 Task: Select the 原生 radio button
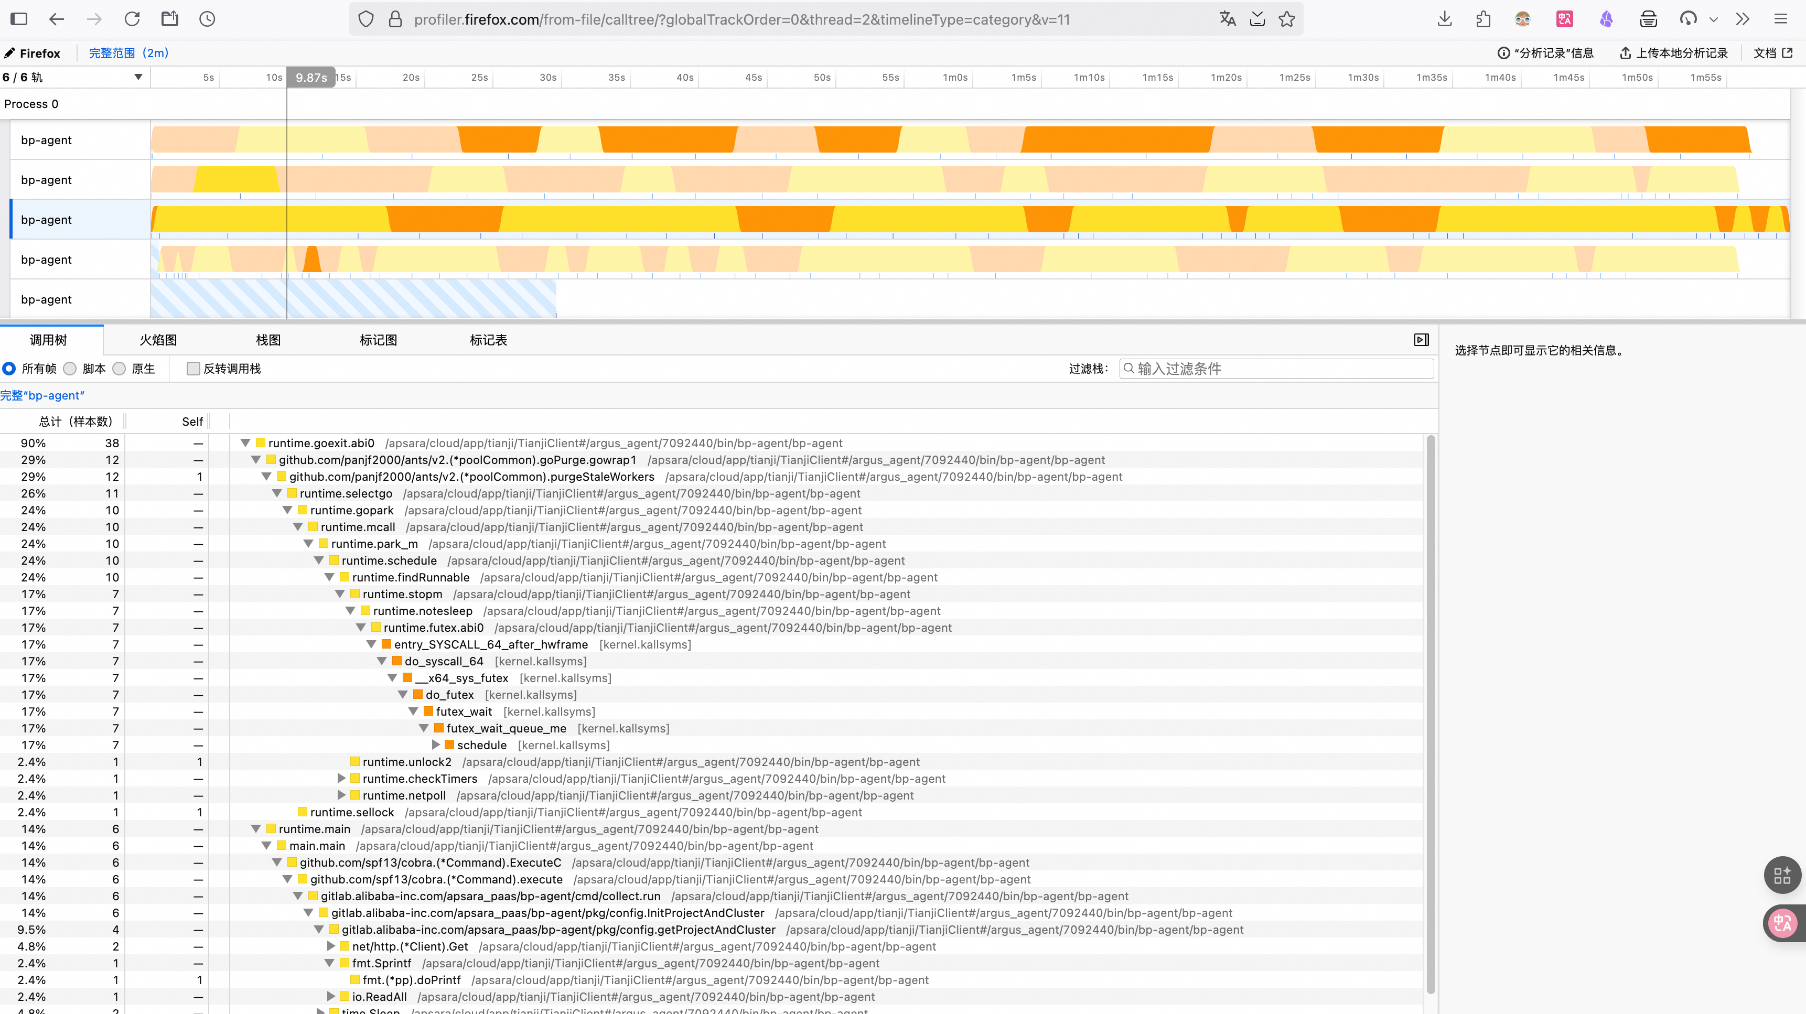120,369
